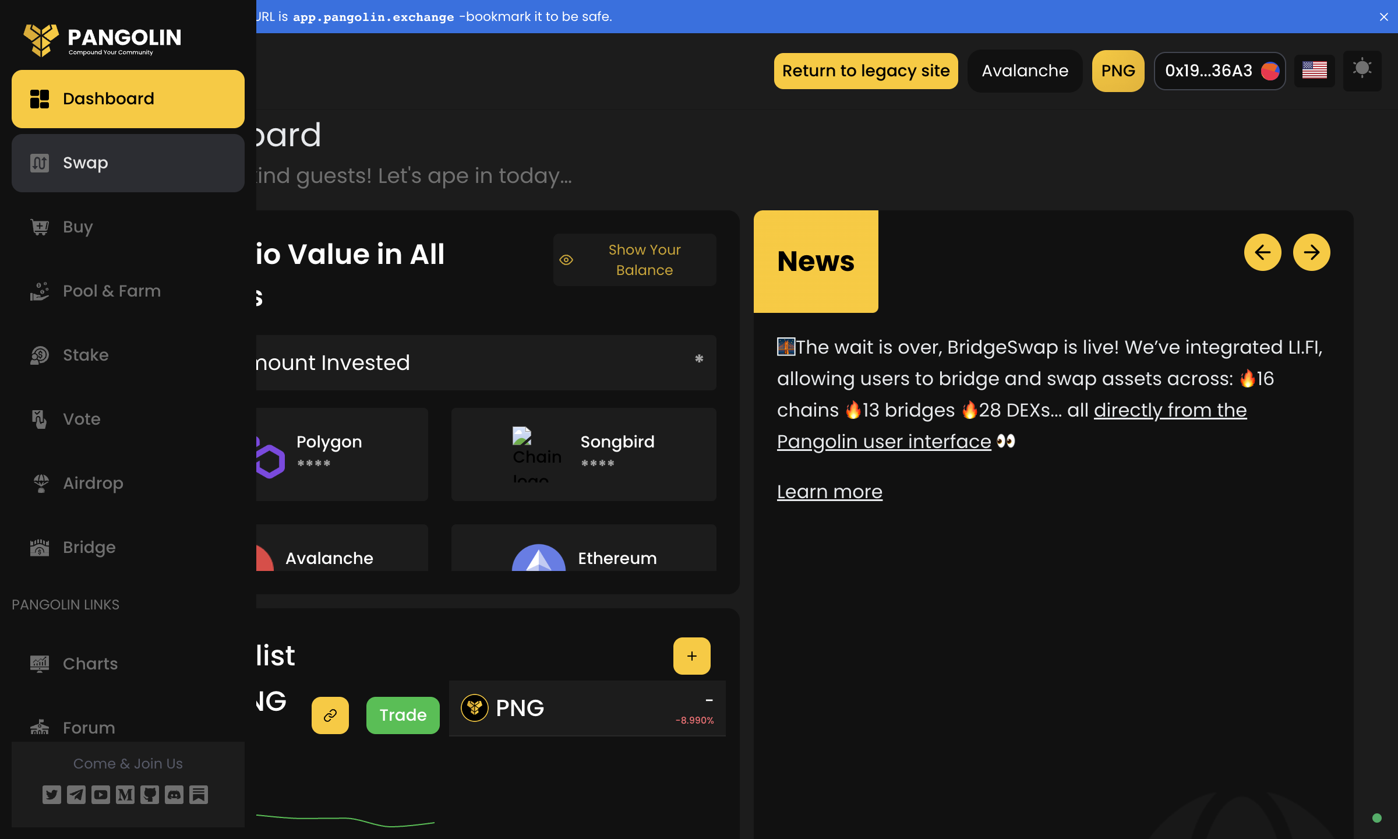The height and width of the screenshot is (839, 1398).
Task: Open Pangolin Discord icon
Action: [x=174, y=795]
